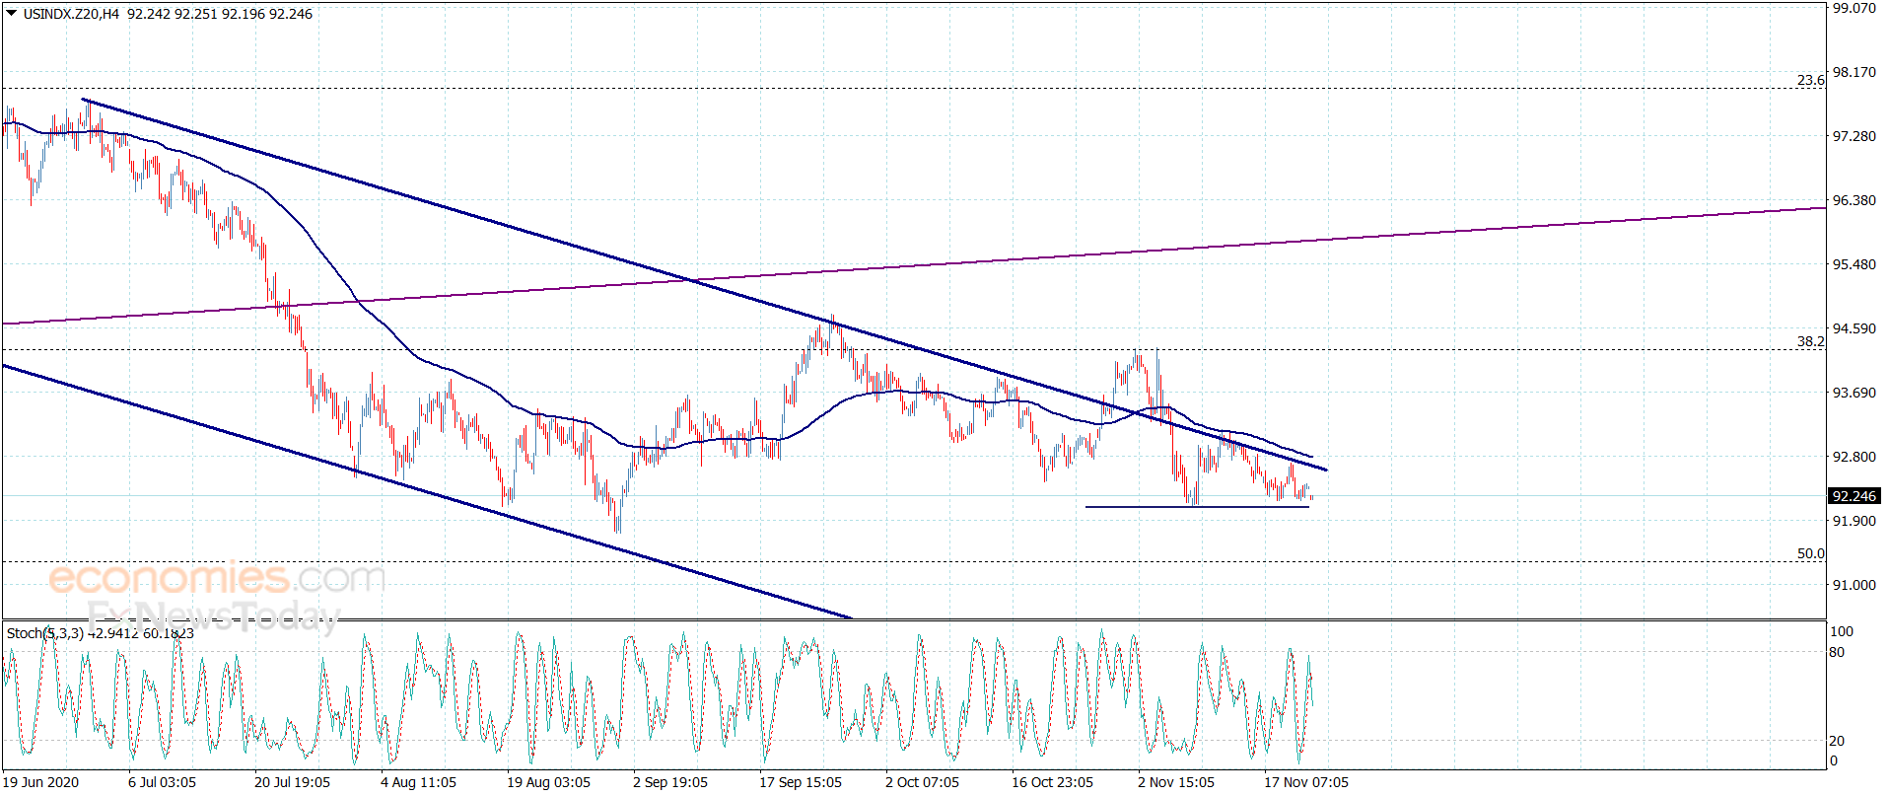Viewport: 1889px width, 796px height.
Task: Select the 23.6 Fibonacci level label
Action: click(x=1810, y=80)
